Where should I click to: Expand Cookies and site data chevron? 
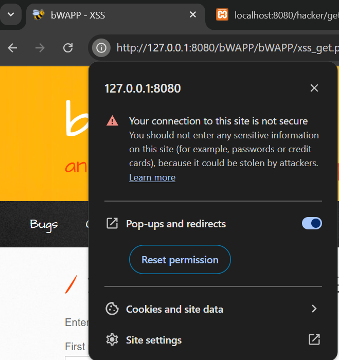point(314,309)
